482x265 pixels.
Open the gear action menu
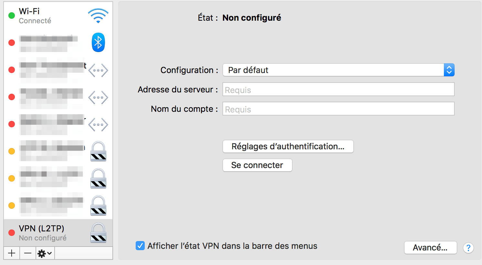coord(45,253)
